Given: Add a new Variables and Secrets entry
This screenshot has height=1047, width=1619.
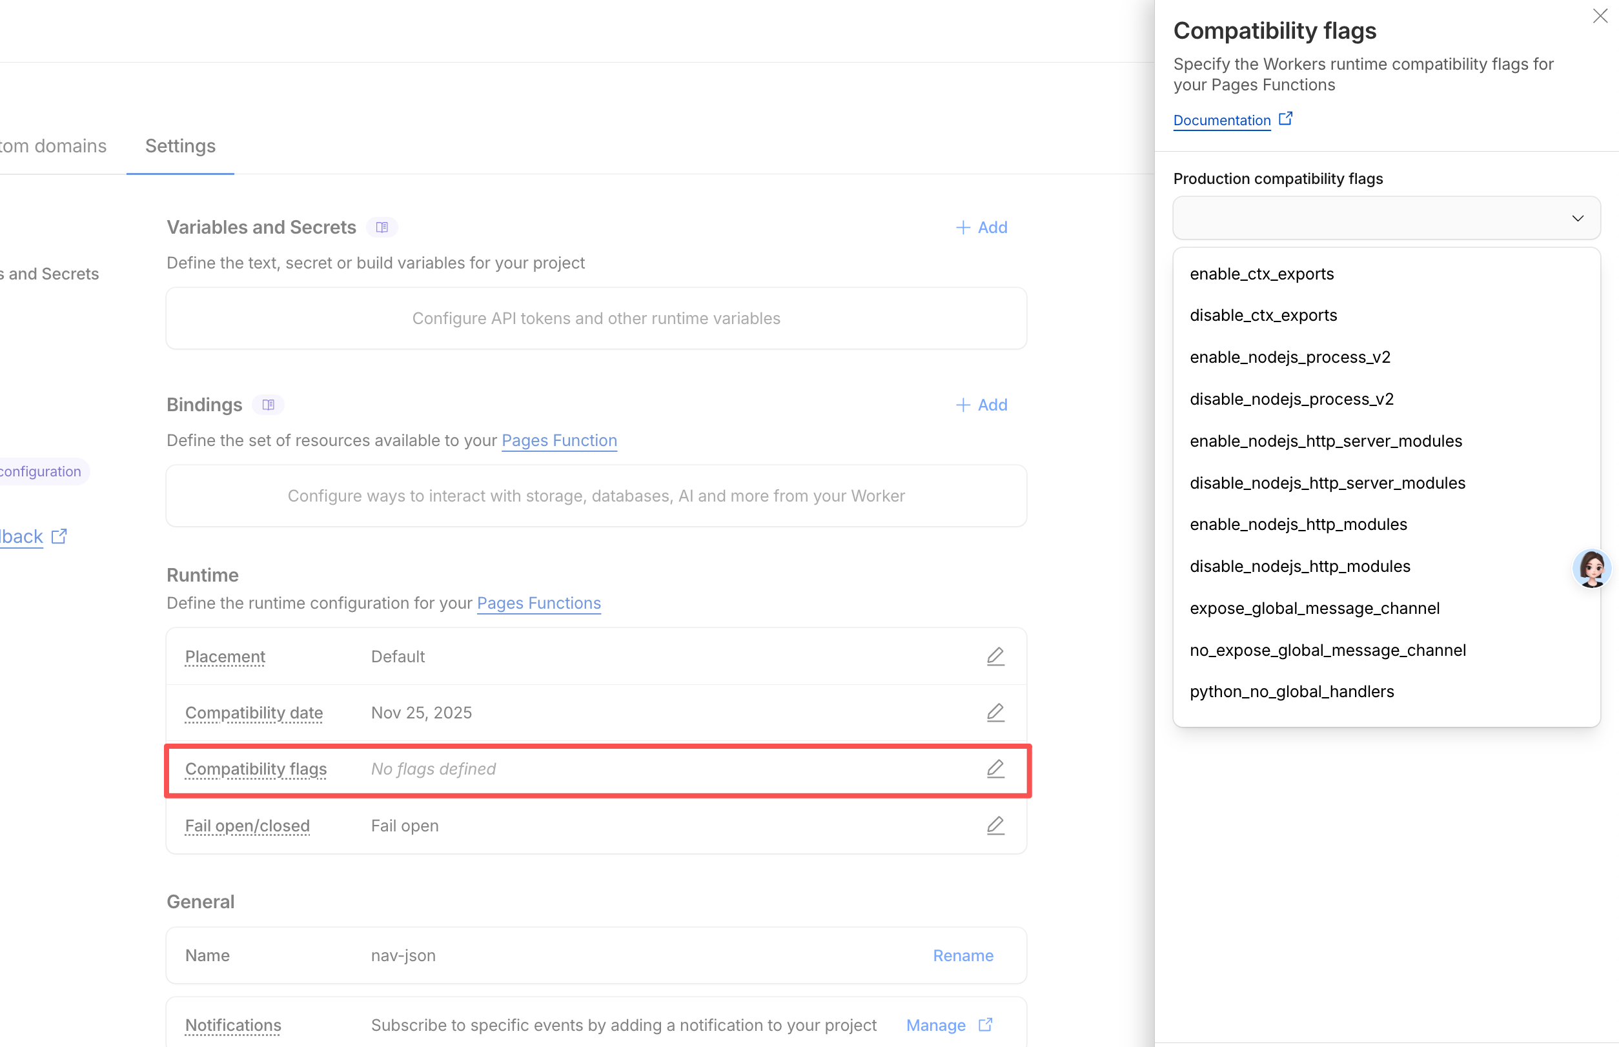Looking at the screenshot, I should click(x=981, y=227).
